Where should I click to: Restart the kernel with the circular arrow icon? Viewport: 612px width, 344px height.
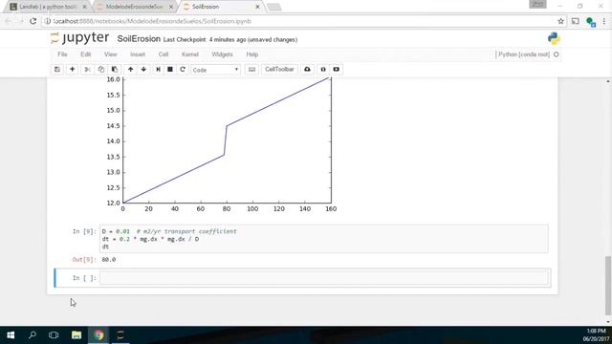pyautogui.click(x=183, y=70)
